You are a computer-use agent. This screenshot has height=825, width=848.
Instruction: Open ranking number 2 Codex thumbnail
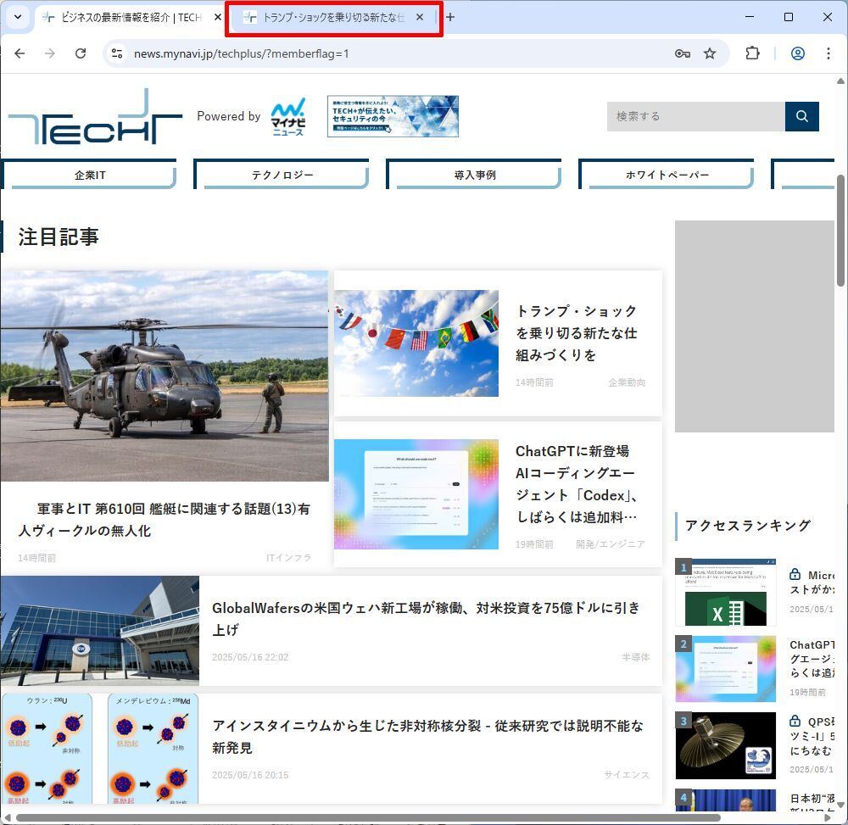pos(725,669)
